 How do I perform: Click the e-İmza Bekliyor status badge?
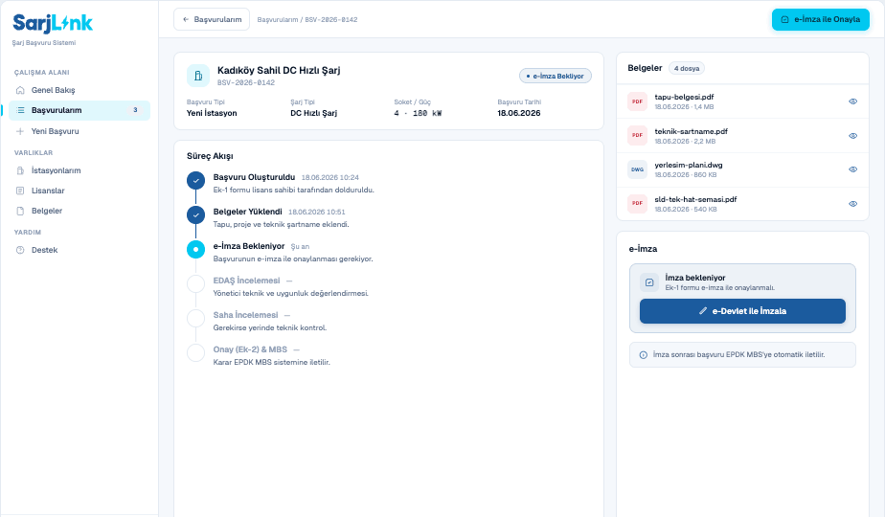[556, 77]
